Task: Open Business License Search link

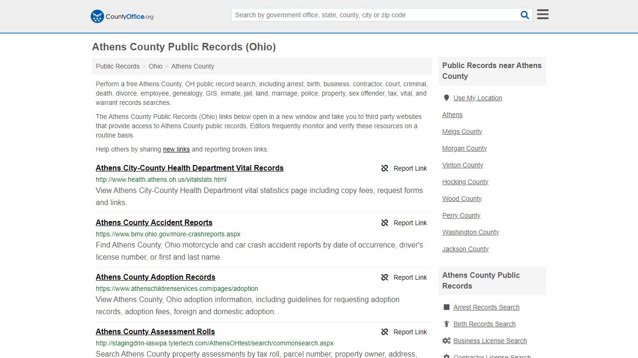Action: tap(490, 341)
